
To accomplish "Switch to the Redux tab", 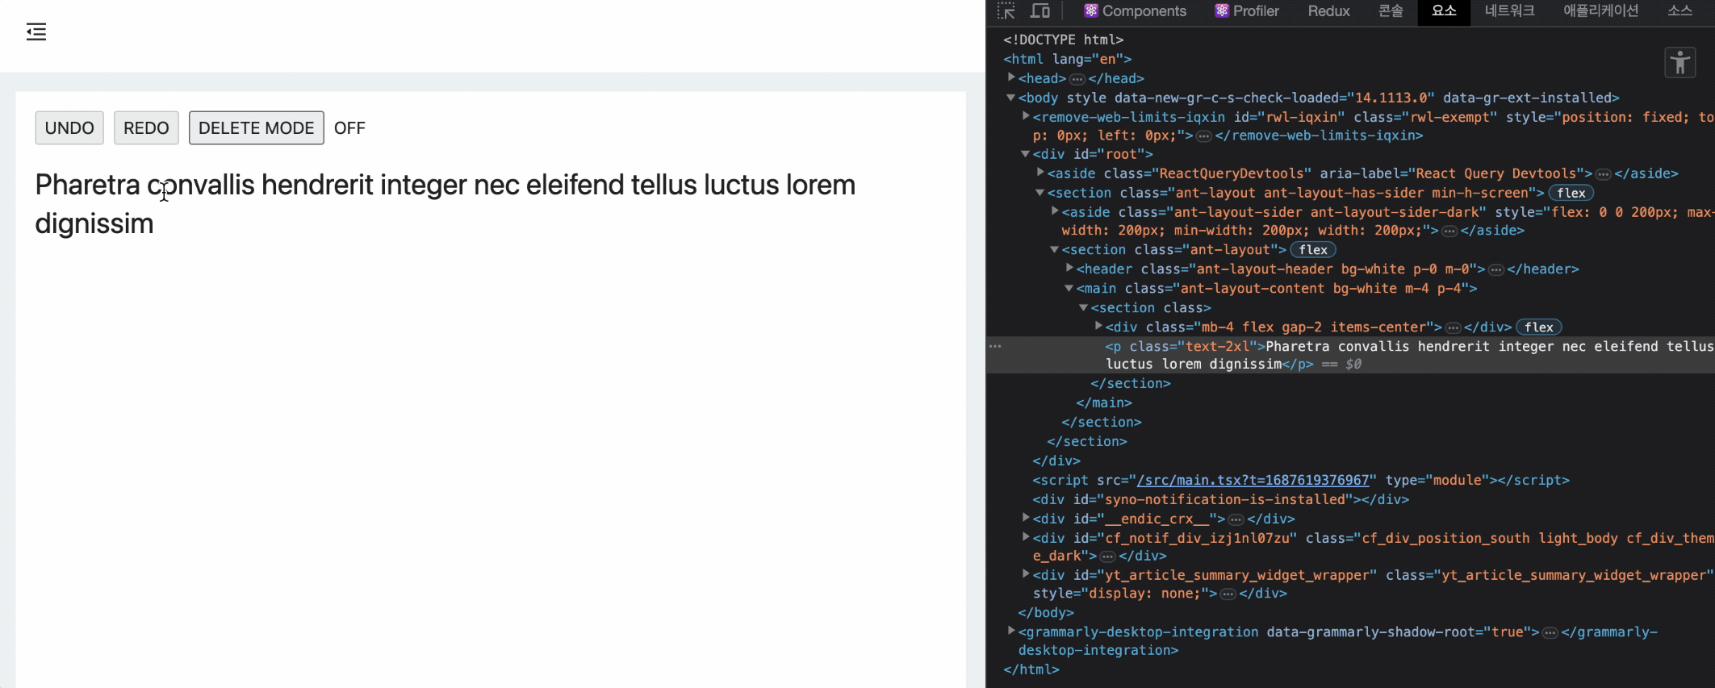I will tap(1328, 11).
